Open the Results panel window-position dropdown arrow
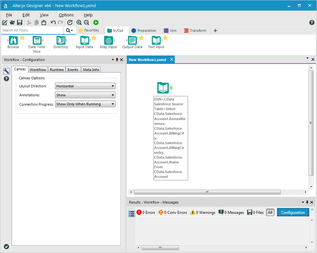317x253 pixels. coord(303,202)
